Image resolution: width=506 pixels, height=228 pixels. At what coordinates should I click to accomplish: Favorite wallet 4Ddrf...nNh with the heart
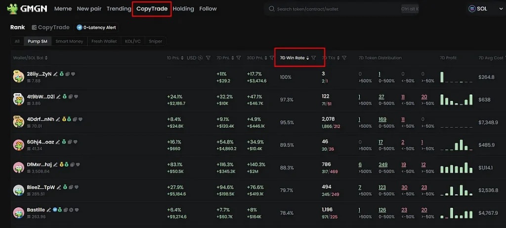click(x=81, y=119)
